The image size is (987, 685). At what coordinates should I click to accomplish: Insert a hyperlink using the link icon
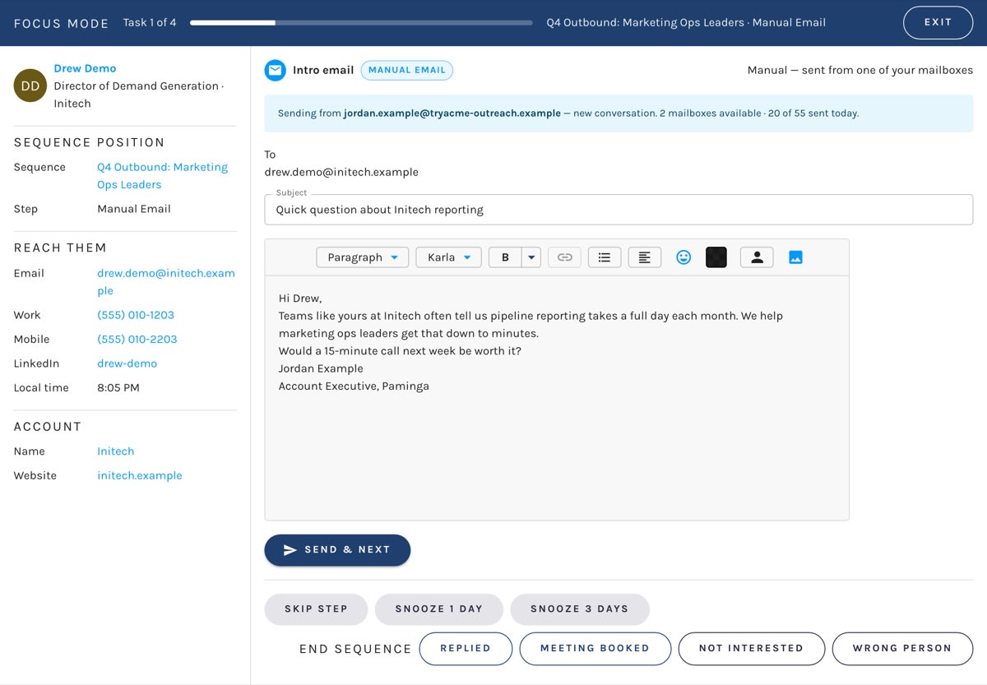coord(565,257)
